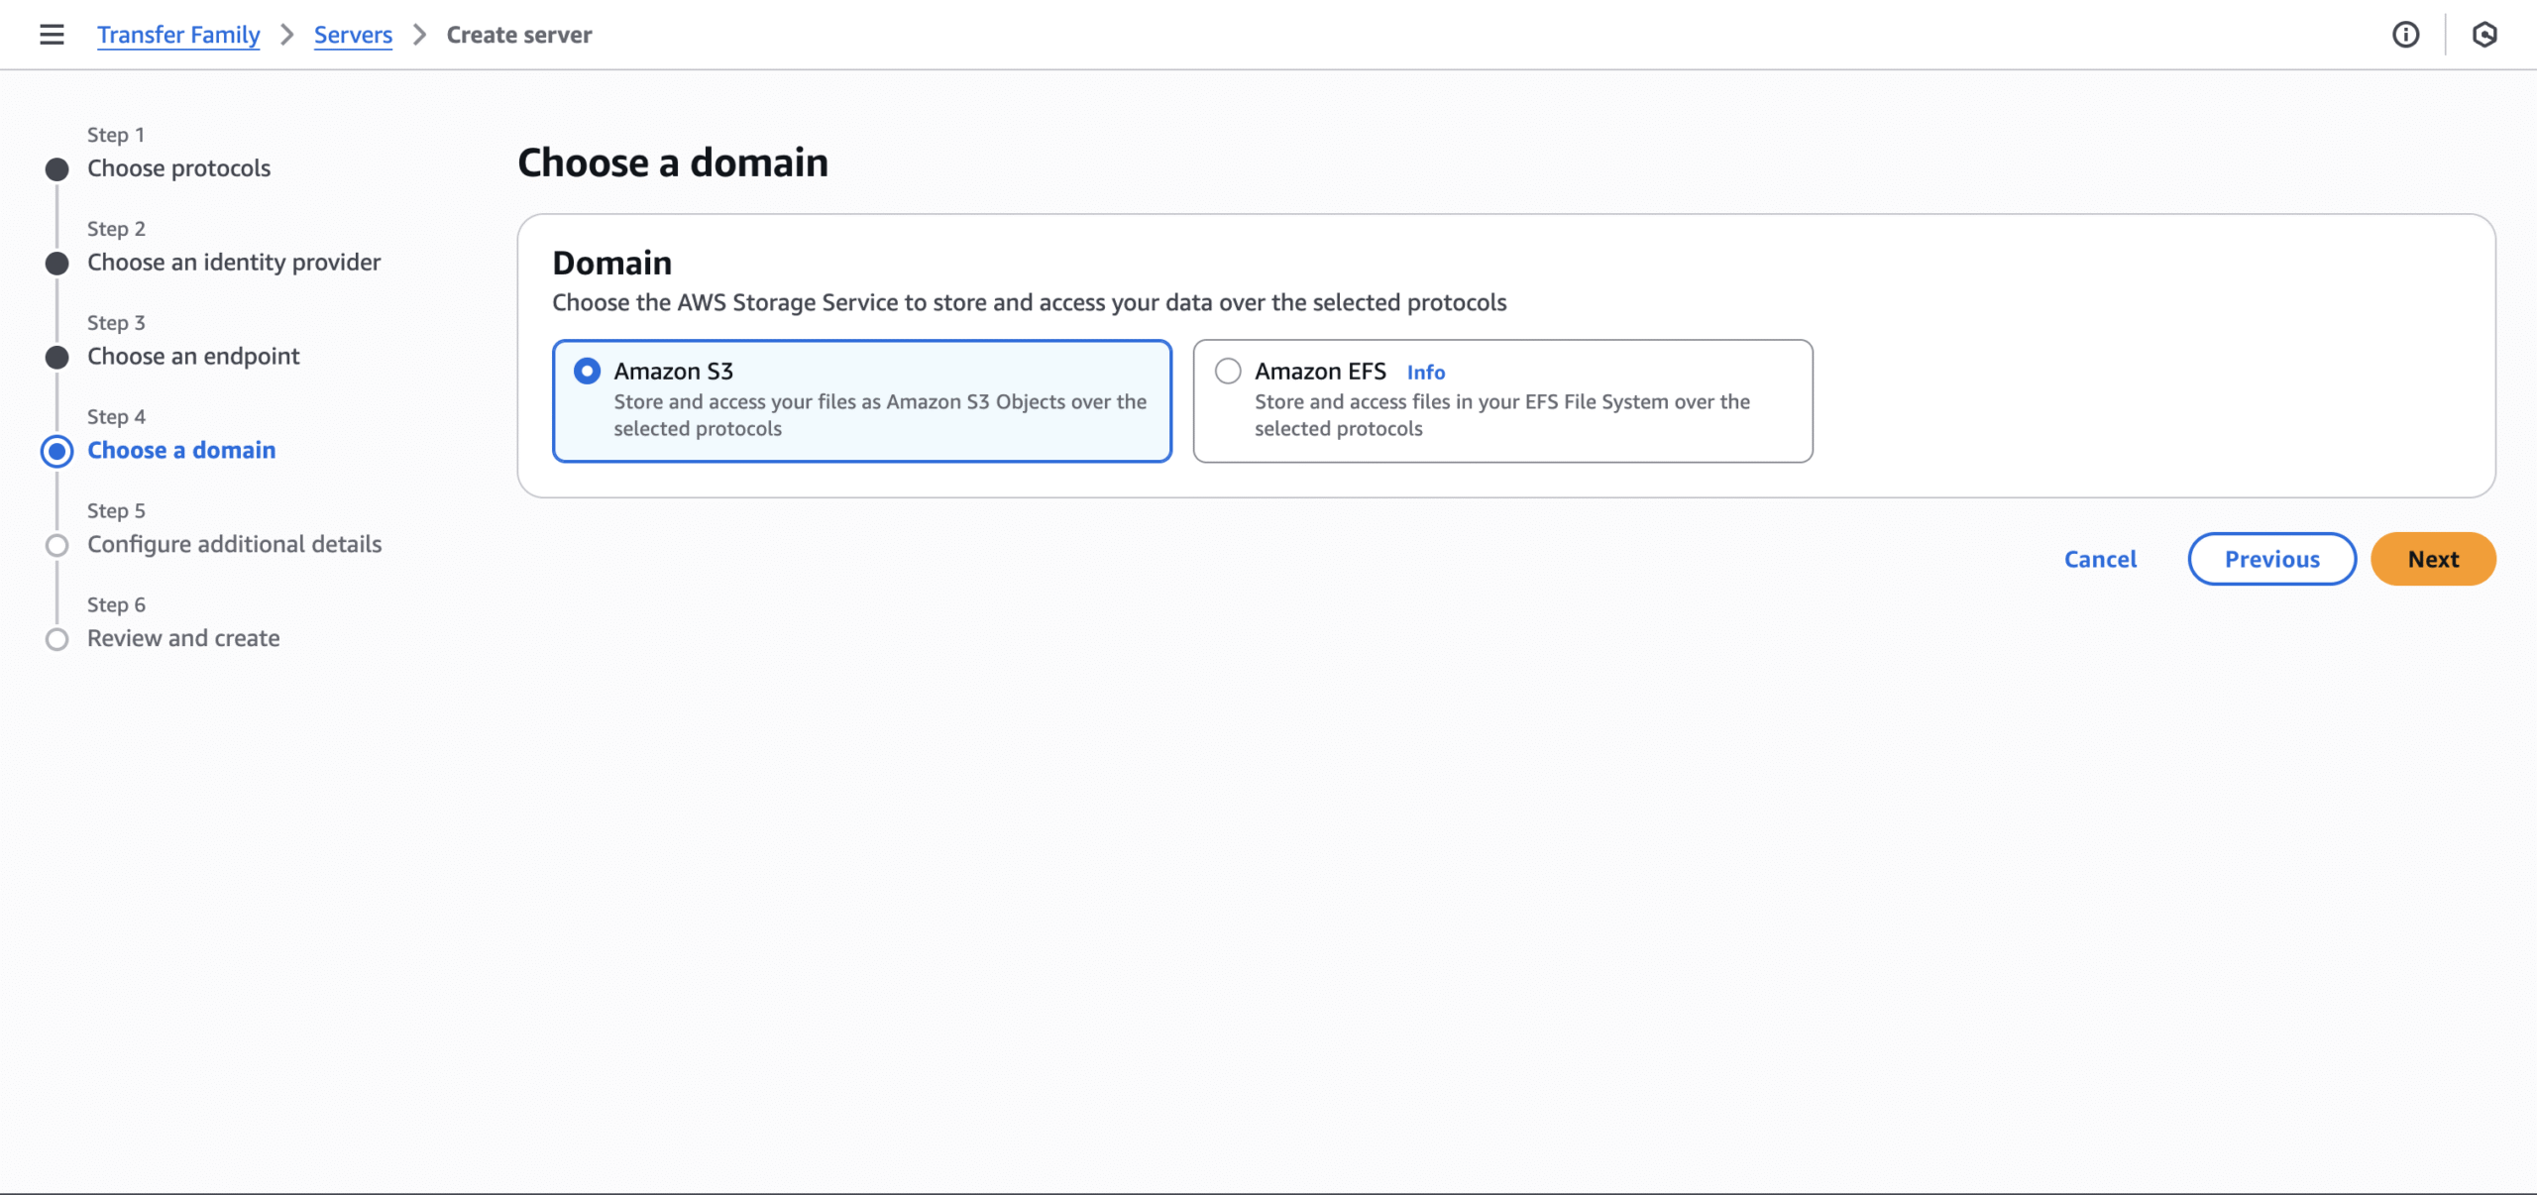Open Info link next to Amazon EFS
The image size is (2537, 1195).
(x=1425, y=373)
